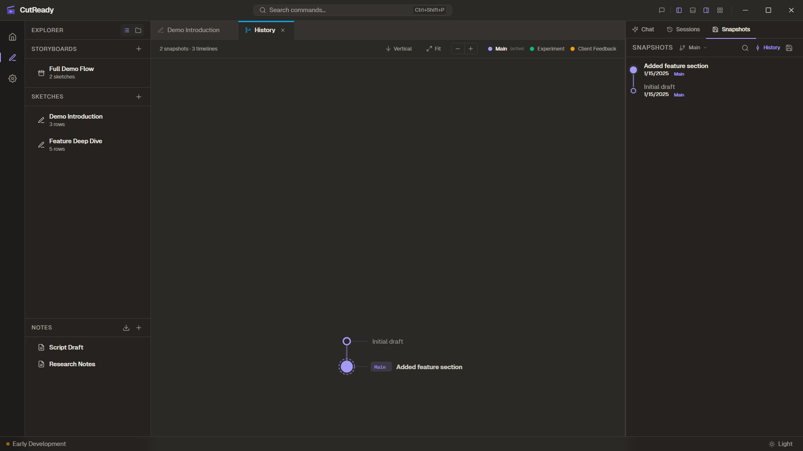This screenshot has width=803, height=451.
Task: Switch to the Sessions tab
Action: tap(683, 29)
